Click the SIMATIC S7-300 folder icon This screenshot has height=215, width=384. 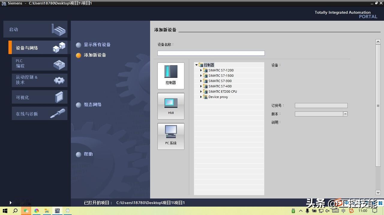tap(205, 81)
